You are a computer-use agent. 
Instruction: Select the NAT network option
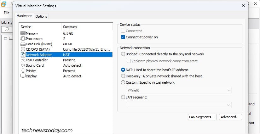(x=123, y=70)
